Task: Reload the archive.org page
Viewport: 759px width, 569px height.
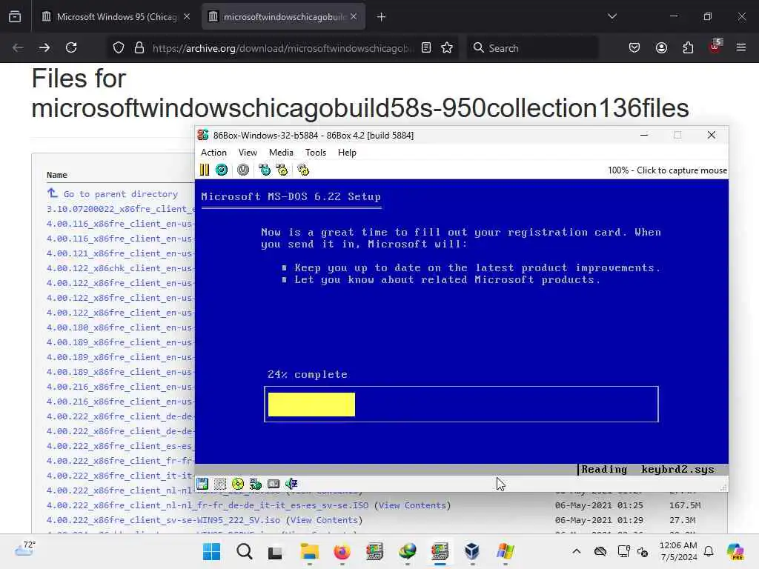Action: click(x=71, y=47)
